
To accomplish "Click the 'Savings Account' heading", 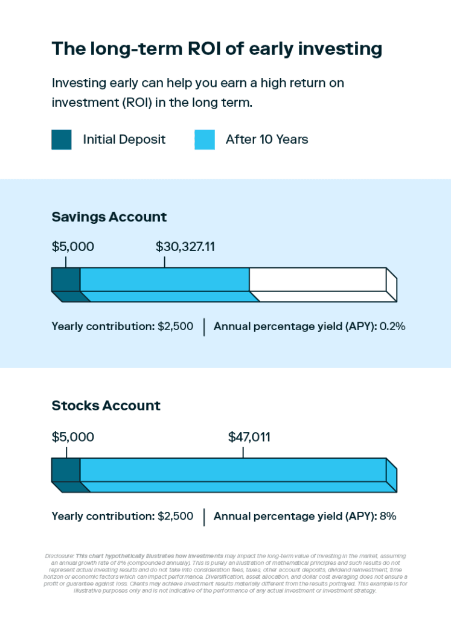I will point(109,217).
